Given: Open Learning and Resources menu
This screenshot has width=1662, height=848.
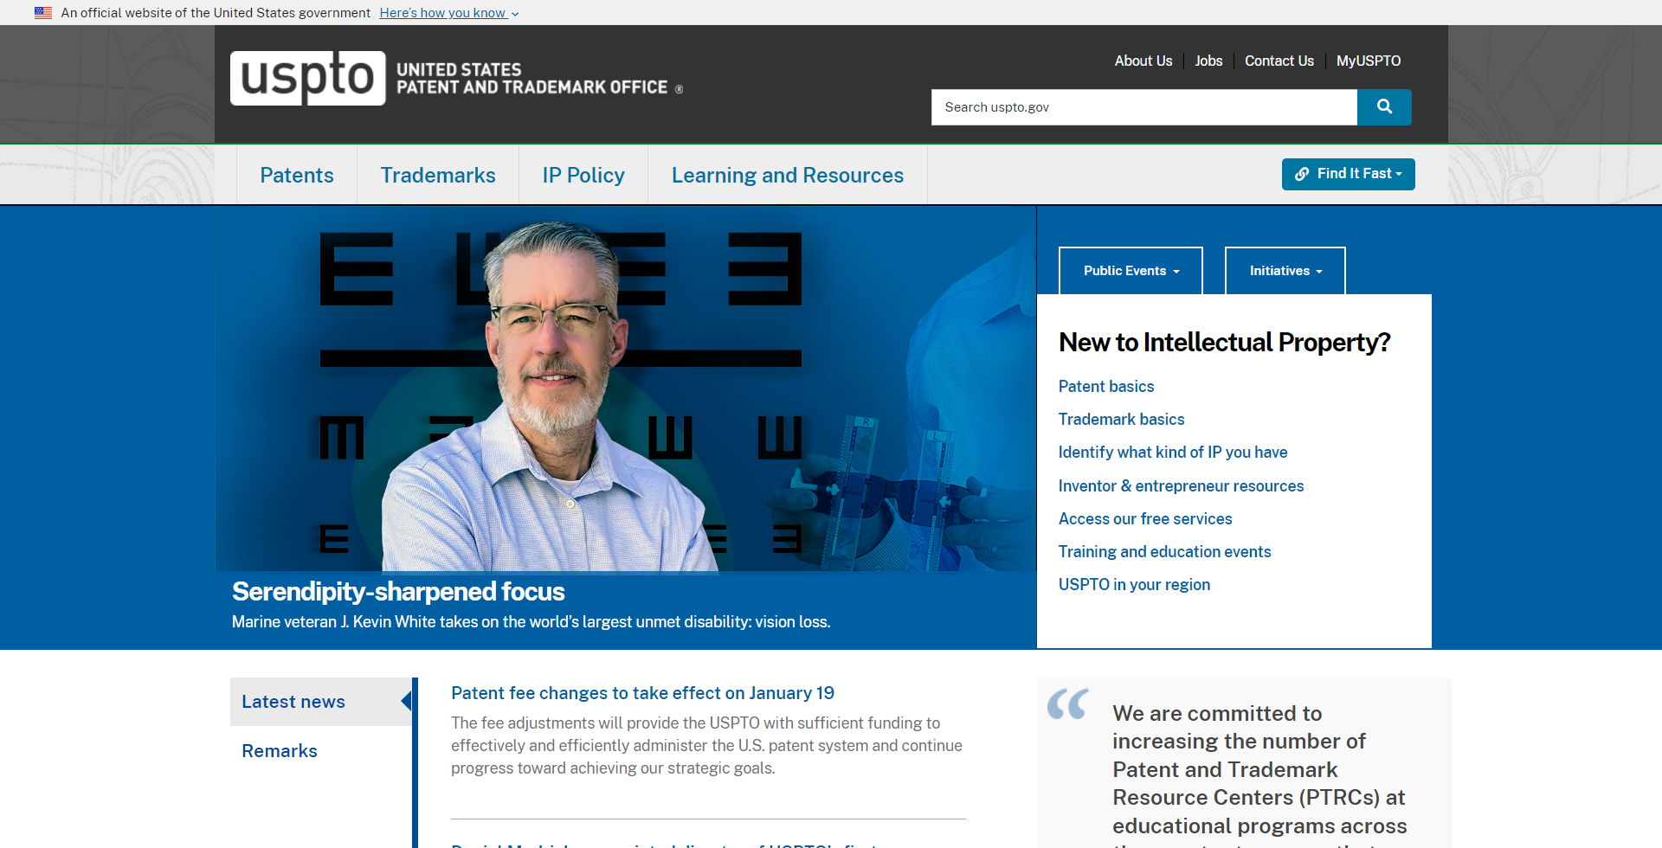Looking at the screenshot, I should tap(787, 176).
